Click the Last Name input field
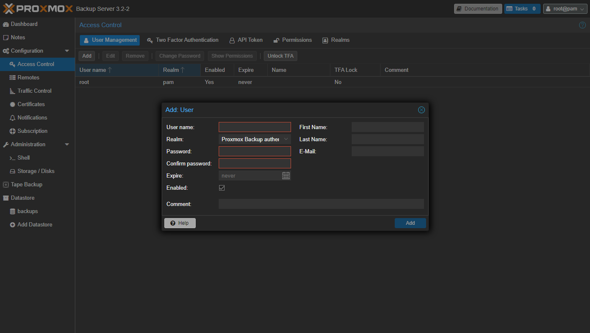This screenshot has width=590, height=333. 388,139
